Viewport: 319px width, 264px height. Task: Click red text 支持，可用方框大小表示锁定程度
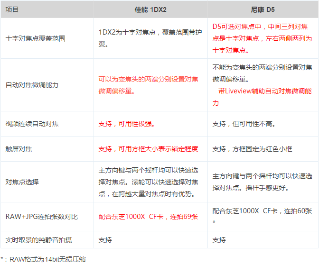click(148, 149)
